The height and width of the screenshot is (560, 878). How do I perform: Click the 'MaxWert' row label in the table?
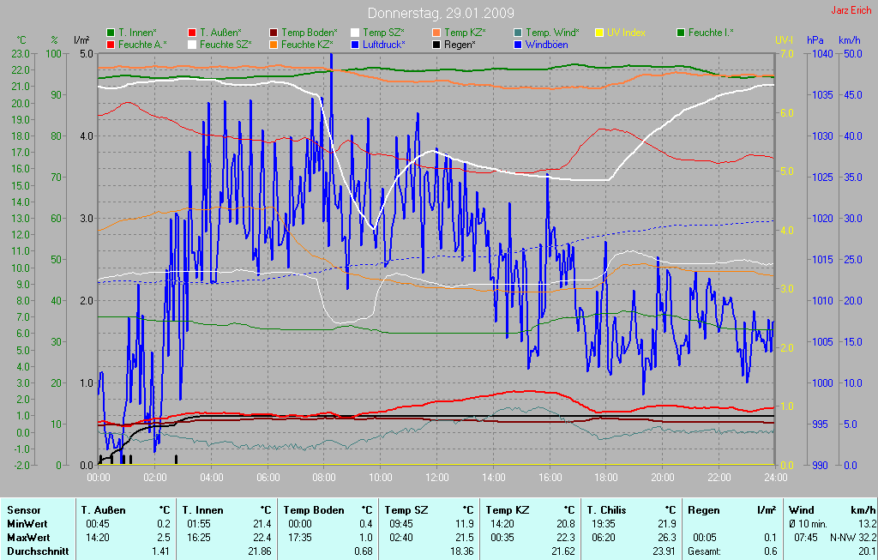pos(28,538)
